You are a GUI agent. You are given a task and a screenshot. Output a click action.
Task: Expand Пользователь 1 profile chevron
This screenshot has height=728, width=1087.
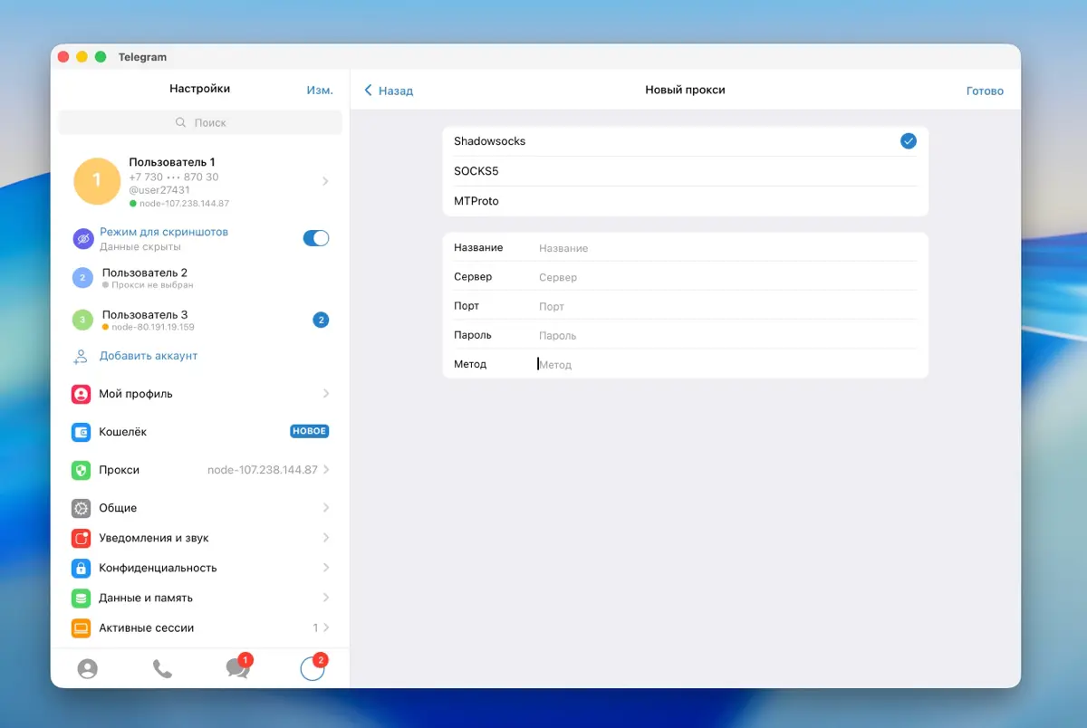325,181
